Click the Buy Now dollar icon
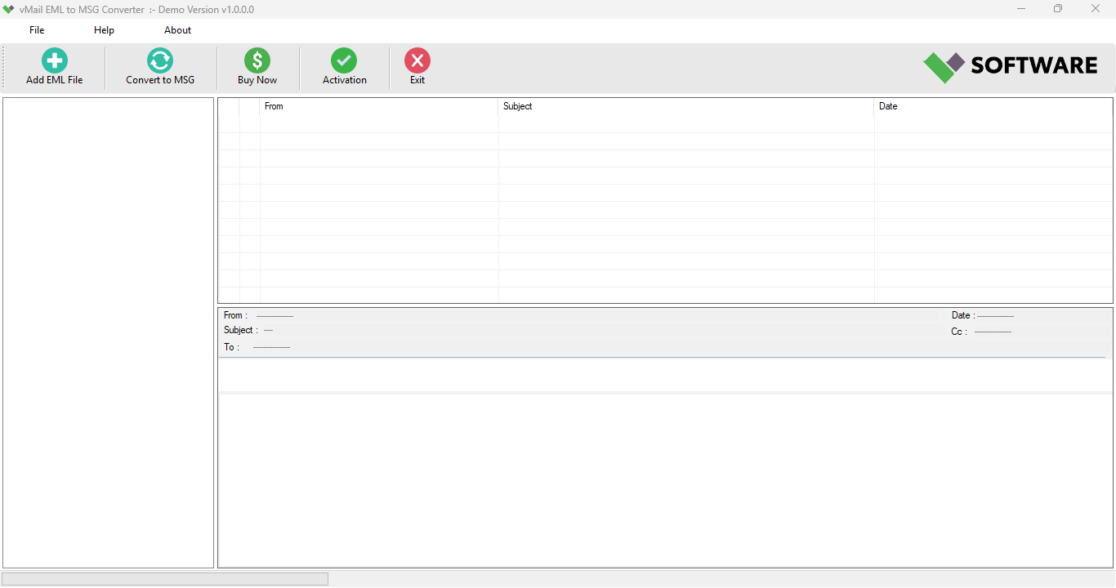Screen dimensions: 1116x588 point(257,60)
